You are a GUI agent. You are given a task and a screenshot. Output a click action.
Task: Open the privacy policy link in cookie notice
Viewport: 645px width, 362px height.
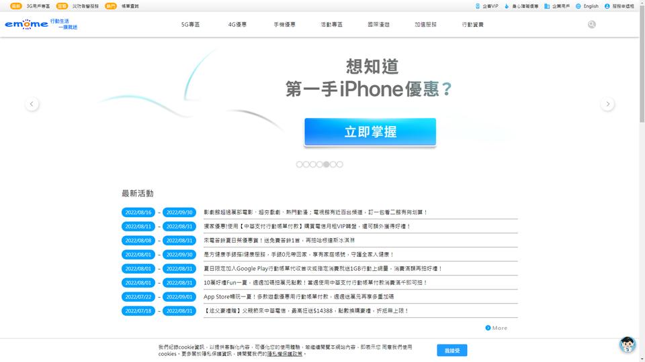pyautogui.click(x=285, y=354)
